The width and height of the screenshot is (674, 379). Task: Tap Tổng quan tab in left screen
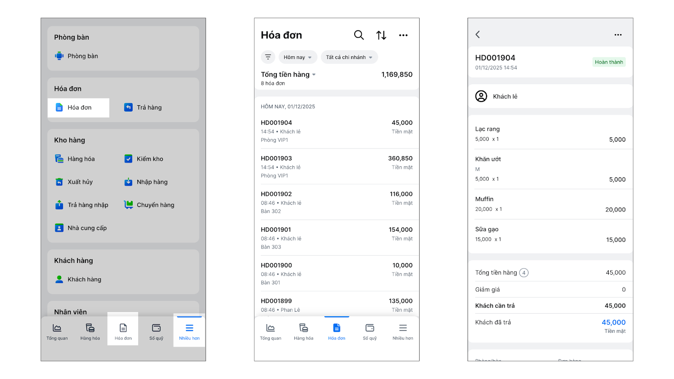[x=57, y=332]
